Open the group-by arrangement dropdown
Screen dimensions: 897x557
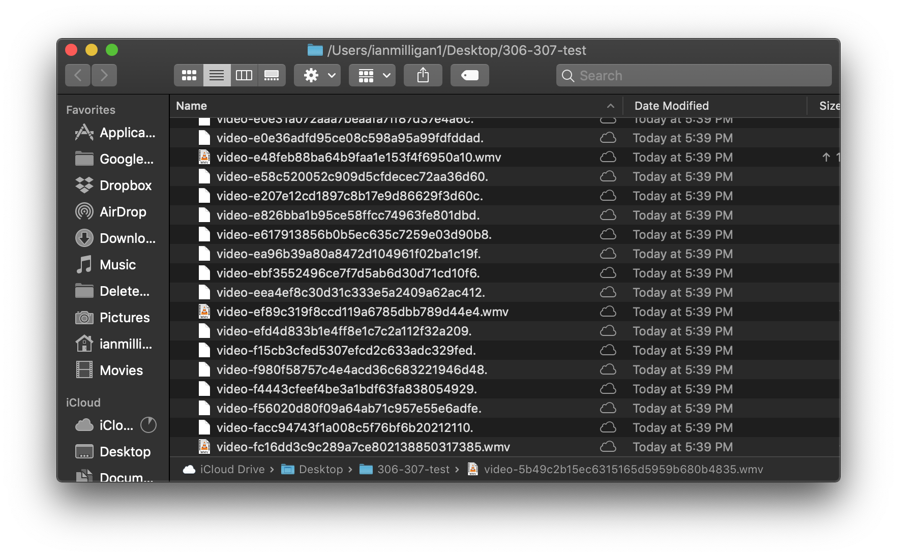(372, 75)
